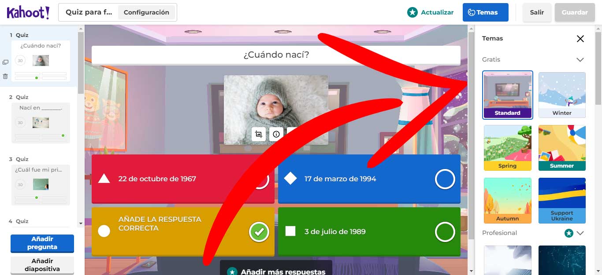This screenshot has height=275, width=602.
Task: Mark '17 de marzo de 1994' as correct
Action: (445, 179)
